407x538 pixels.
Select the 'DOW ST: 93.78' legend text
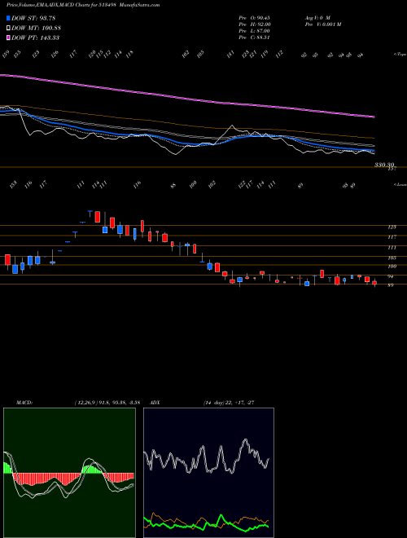click(x=33, y=18)
